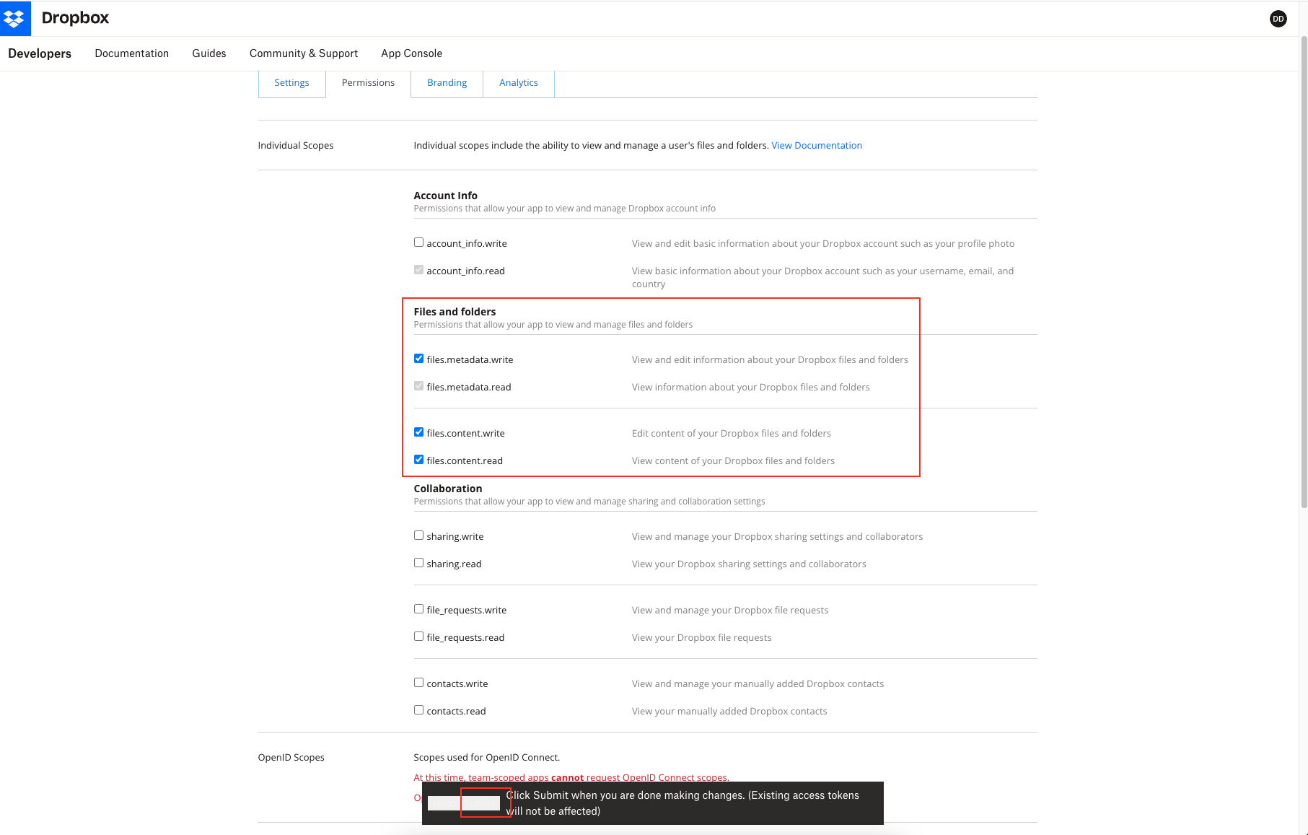Go to App Console
The height and width of the screenshot is (835, 1308).
(411, 53)
